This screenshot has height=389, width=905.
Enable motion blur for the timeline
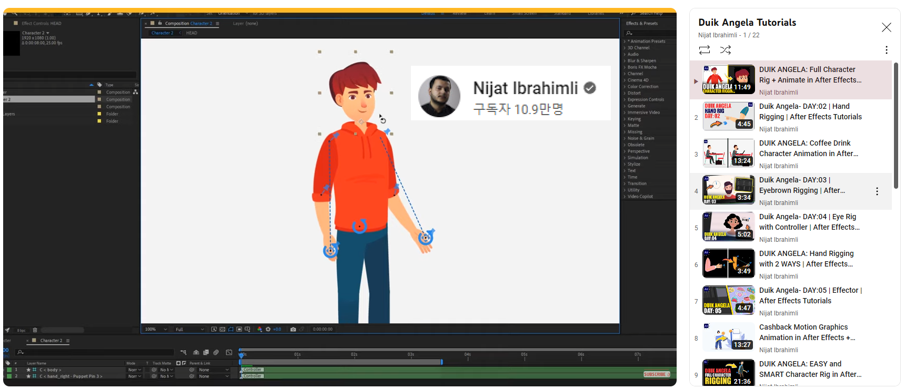[216, 352]
